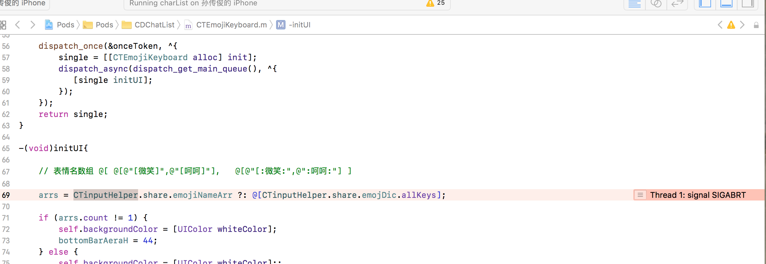This screenshot has height=264, width=766.
Task: Click bottomBarAeraH on line 73
Action: 93,241
